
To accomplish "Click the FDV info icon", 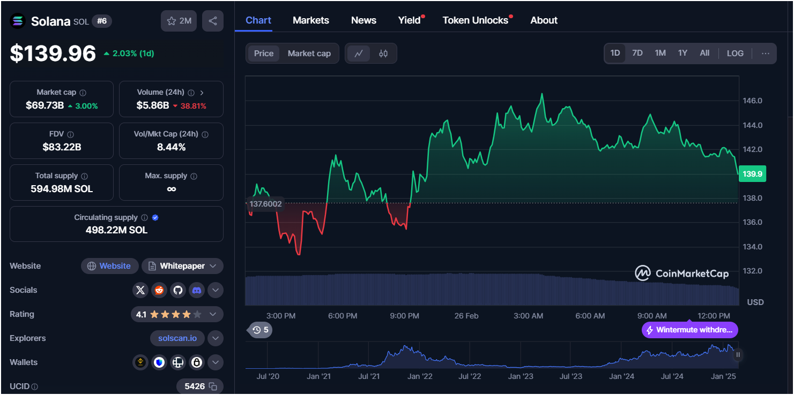I will coord(70,134).
